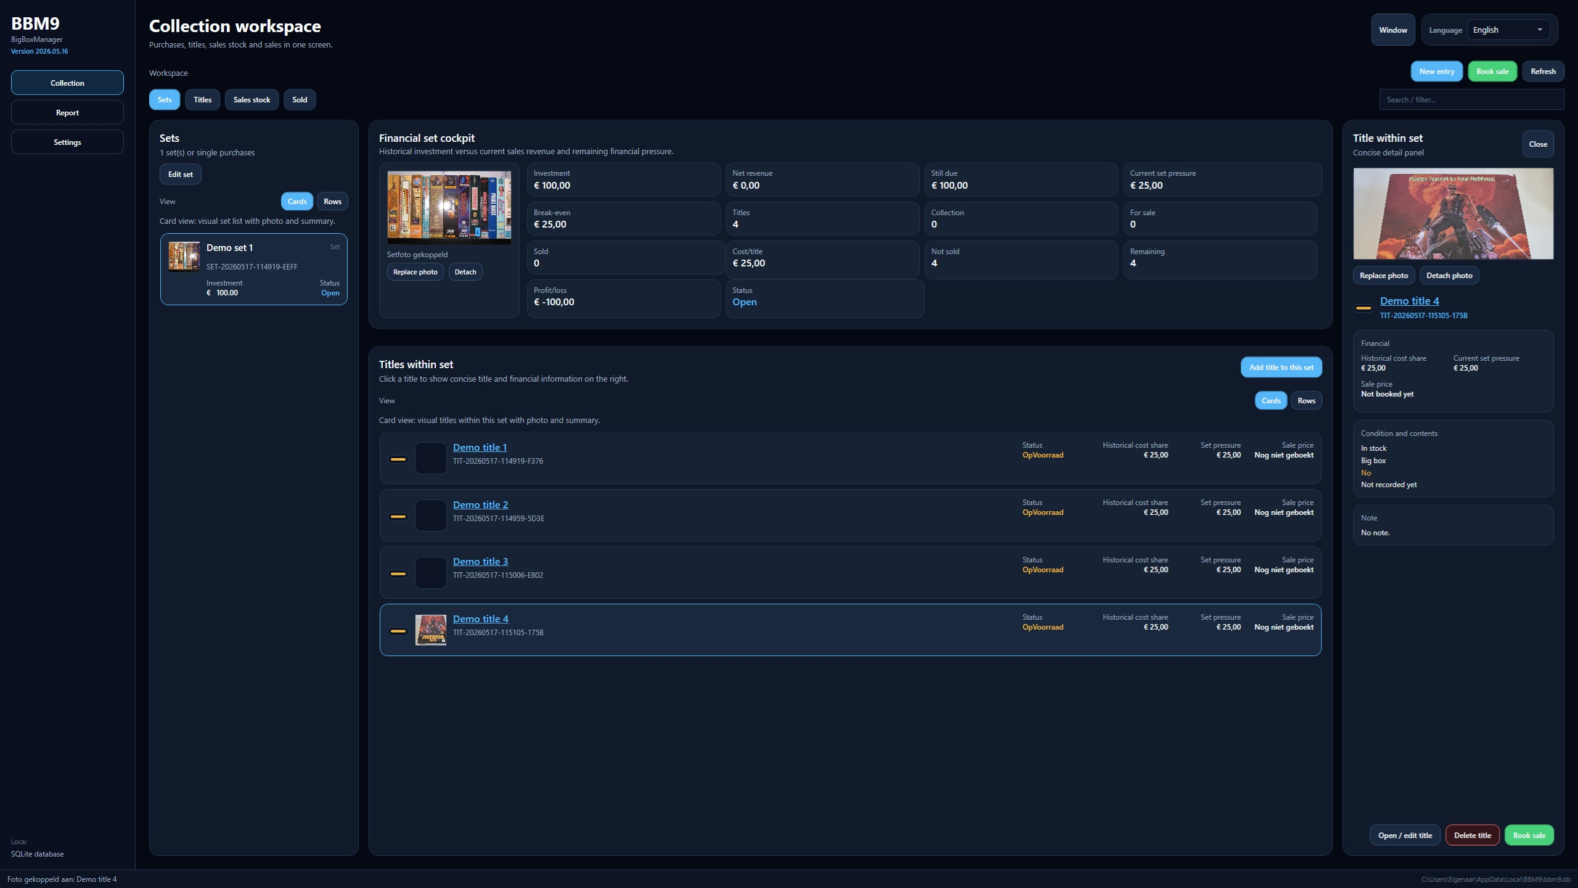Click the Window button
The image size is (1578, 888).
tap(1392, 30)
